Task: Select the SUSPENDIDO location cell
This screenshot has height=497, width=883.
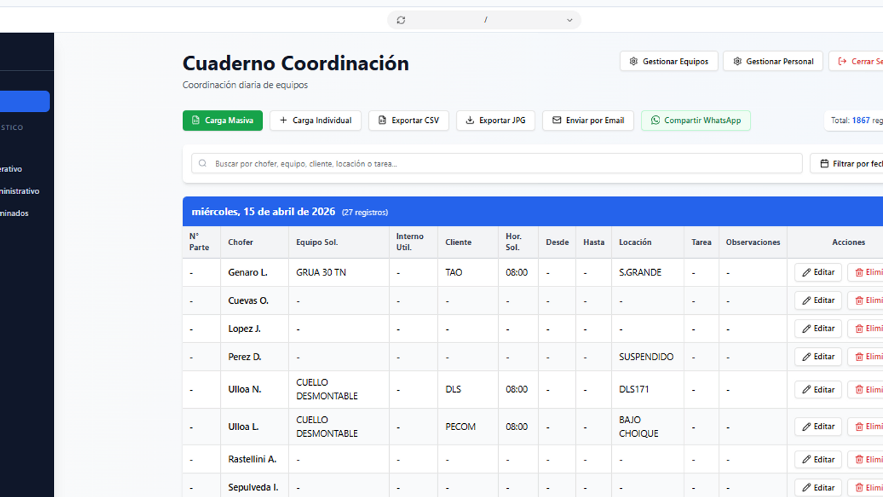Action: click(646, 357)
